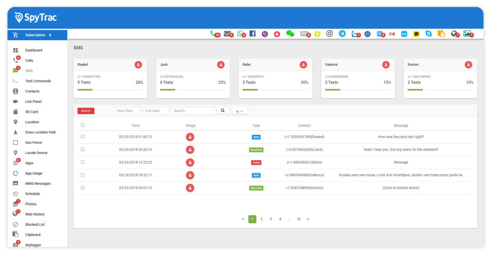Toggle the select-all checkbox in table header
Viewport: 491px width, 254px height.
coord(82,126)
